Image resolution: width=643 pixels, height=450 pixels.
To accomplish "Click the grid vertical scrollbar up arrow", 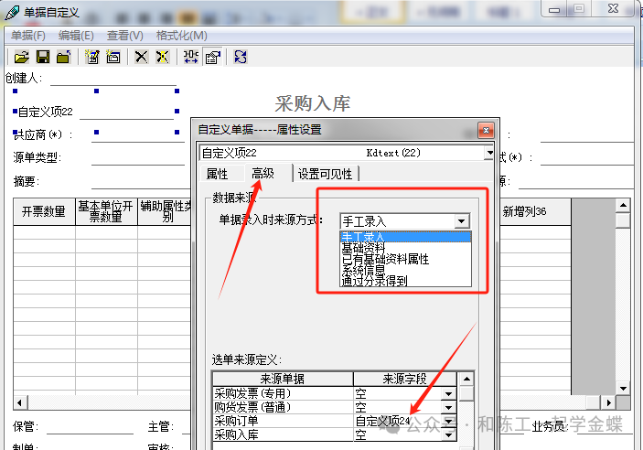I will coord(623,205).
